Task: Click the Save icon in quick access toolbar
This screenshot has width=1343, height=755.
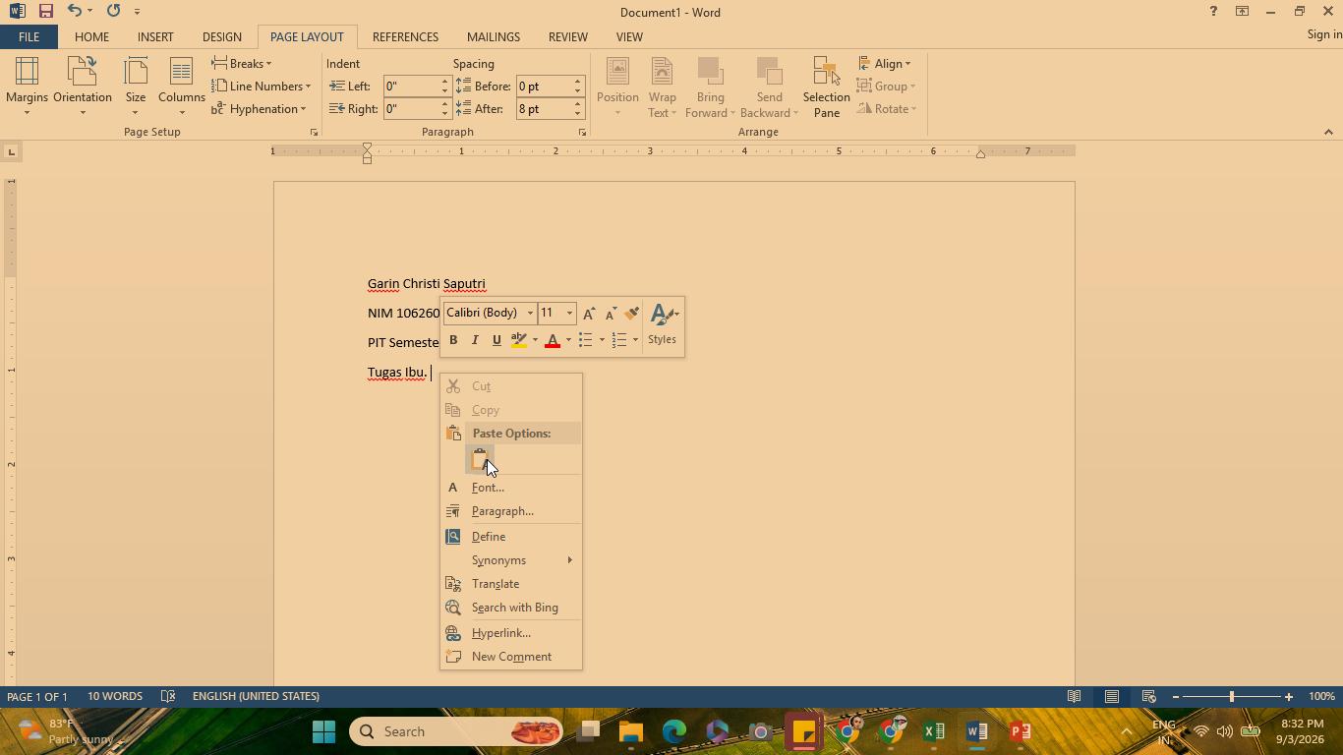Action: [x=45, y=12]
